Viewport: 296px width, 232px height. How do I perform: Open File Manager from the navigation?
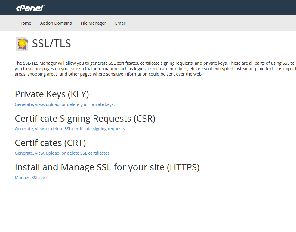(x=93, y=23)
